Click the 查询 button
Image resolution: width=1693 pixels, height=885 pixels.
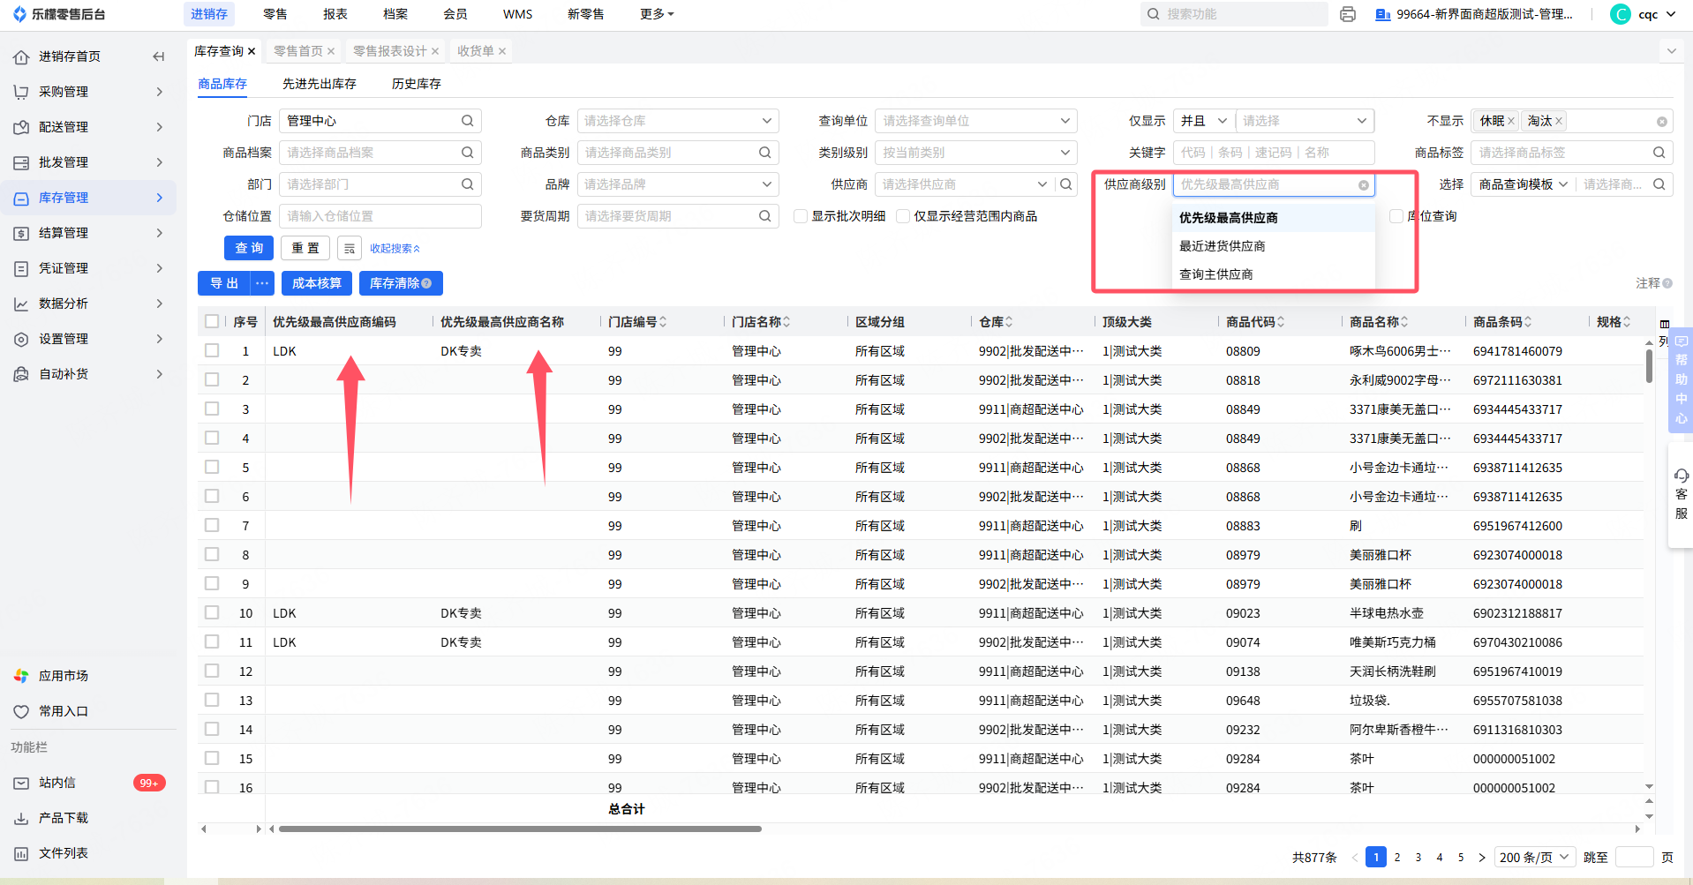tap(249, 249)
